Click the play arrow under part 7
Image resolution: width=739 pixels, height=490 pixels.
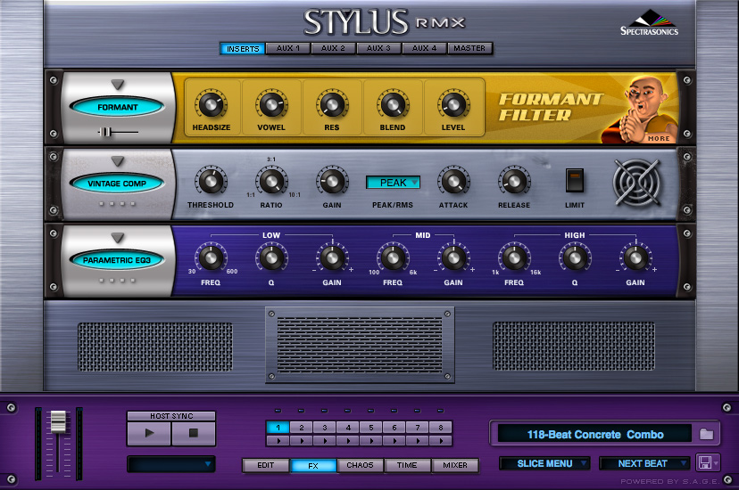(418, 441)
